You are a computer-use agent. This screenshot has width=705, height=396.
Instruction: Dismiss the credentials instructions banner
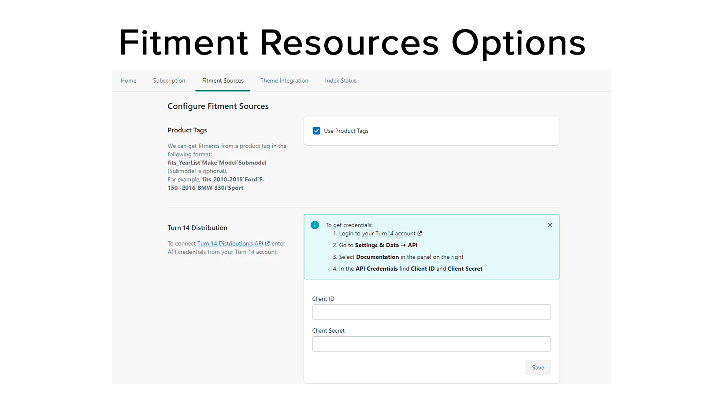tap(550, 225)
